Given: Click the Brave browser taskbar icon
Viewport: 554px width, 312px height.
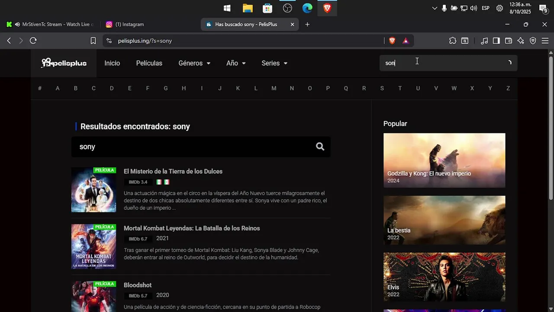Looking at the screenshot, I should pos(327,8).
